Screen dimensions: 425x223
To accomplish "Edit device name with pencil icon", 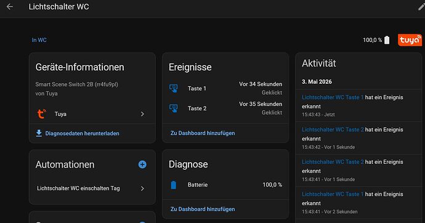I will pyautogui.click(x=421, y=7).
